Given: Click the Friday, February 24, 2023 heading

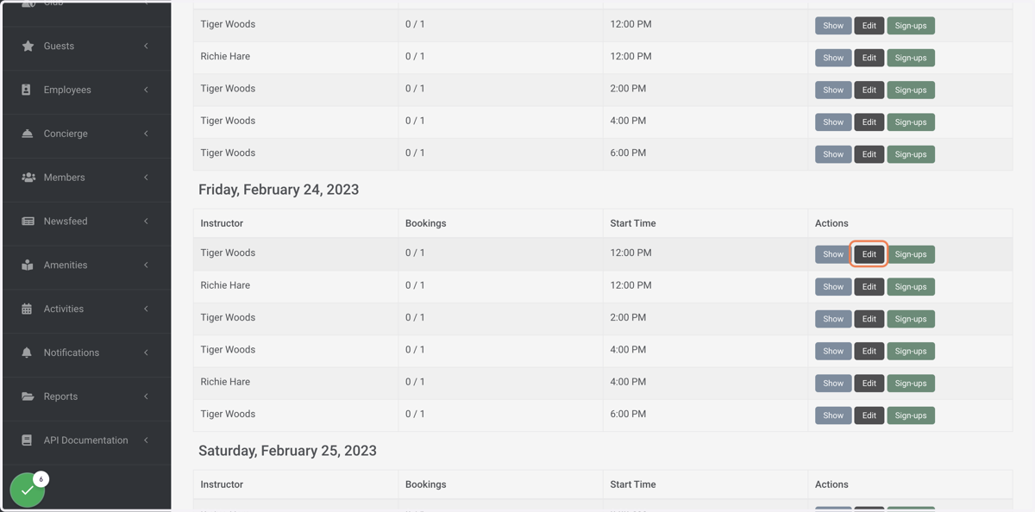Looking at the screenshot, I should tap(279, 190).
